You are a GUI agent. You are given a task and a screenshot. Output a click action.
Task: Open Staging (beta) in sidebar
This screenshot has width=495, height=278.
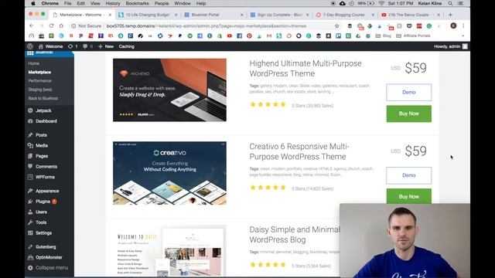pyautogui.click(x=40, y=90)
